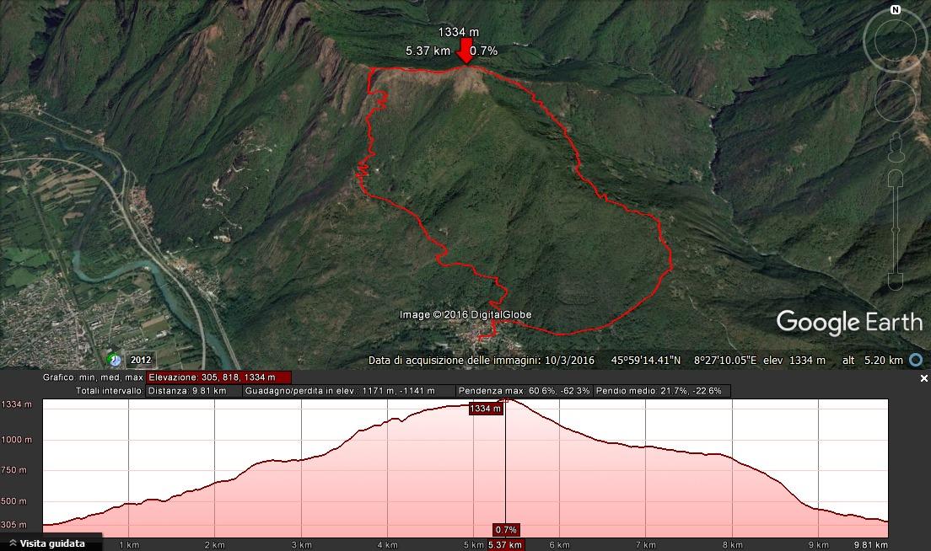This screenshot has width=931, height=551.
Task: Click the look-around joystick ring
Action: [x=895, y=41]
